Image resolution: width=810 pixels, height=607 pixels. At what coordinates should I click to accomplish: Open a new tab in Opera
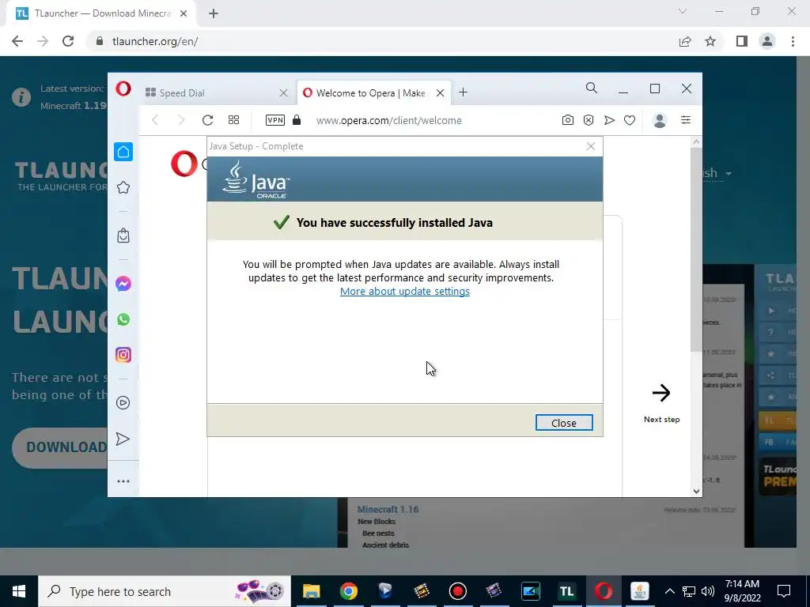(x=464, y=92)
